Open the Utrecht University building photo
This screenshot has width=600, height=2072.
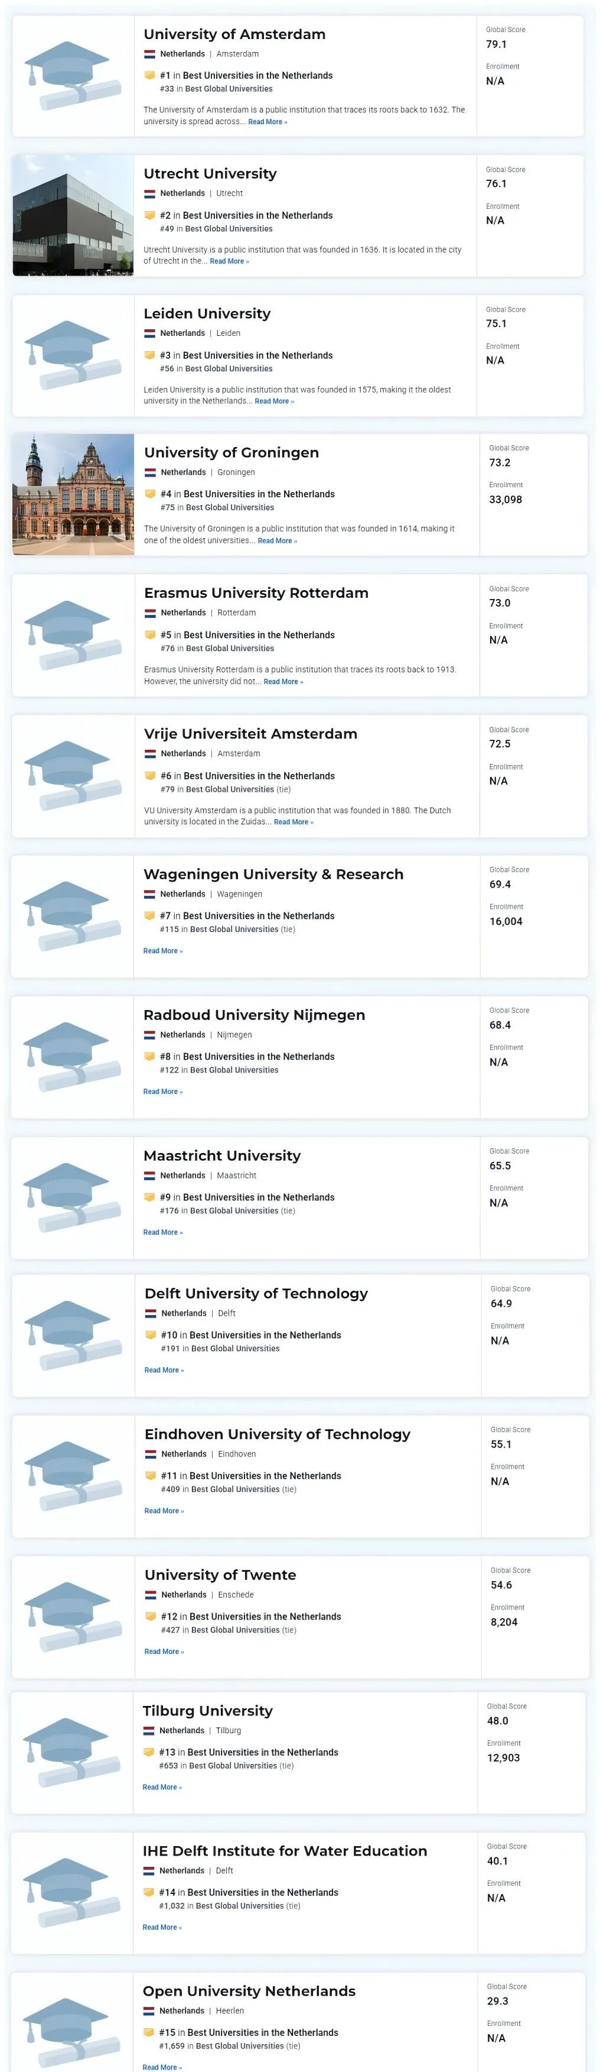pos(73,216)
